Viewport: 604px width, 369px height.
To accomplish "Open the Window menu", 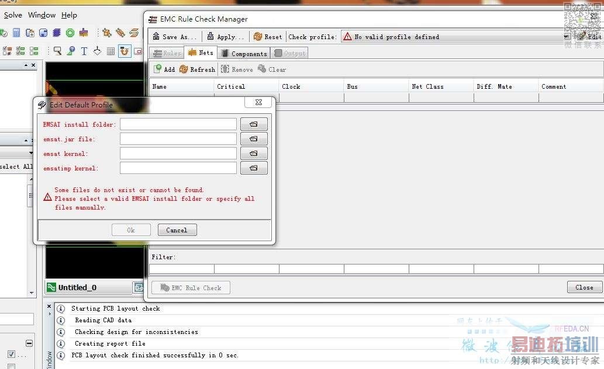I will point(42,15).
